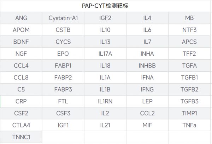
Task: Select the TGFB1 cell
Action: coord(189,78)
